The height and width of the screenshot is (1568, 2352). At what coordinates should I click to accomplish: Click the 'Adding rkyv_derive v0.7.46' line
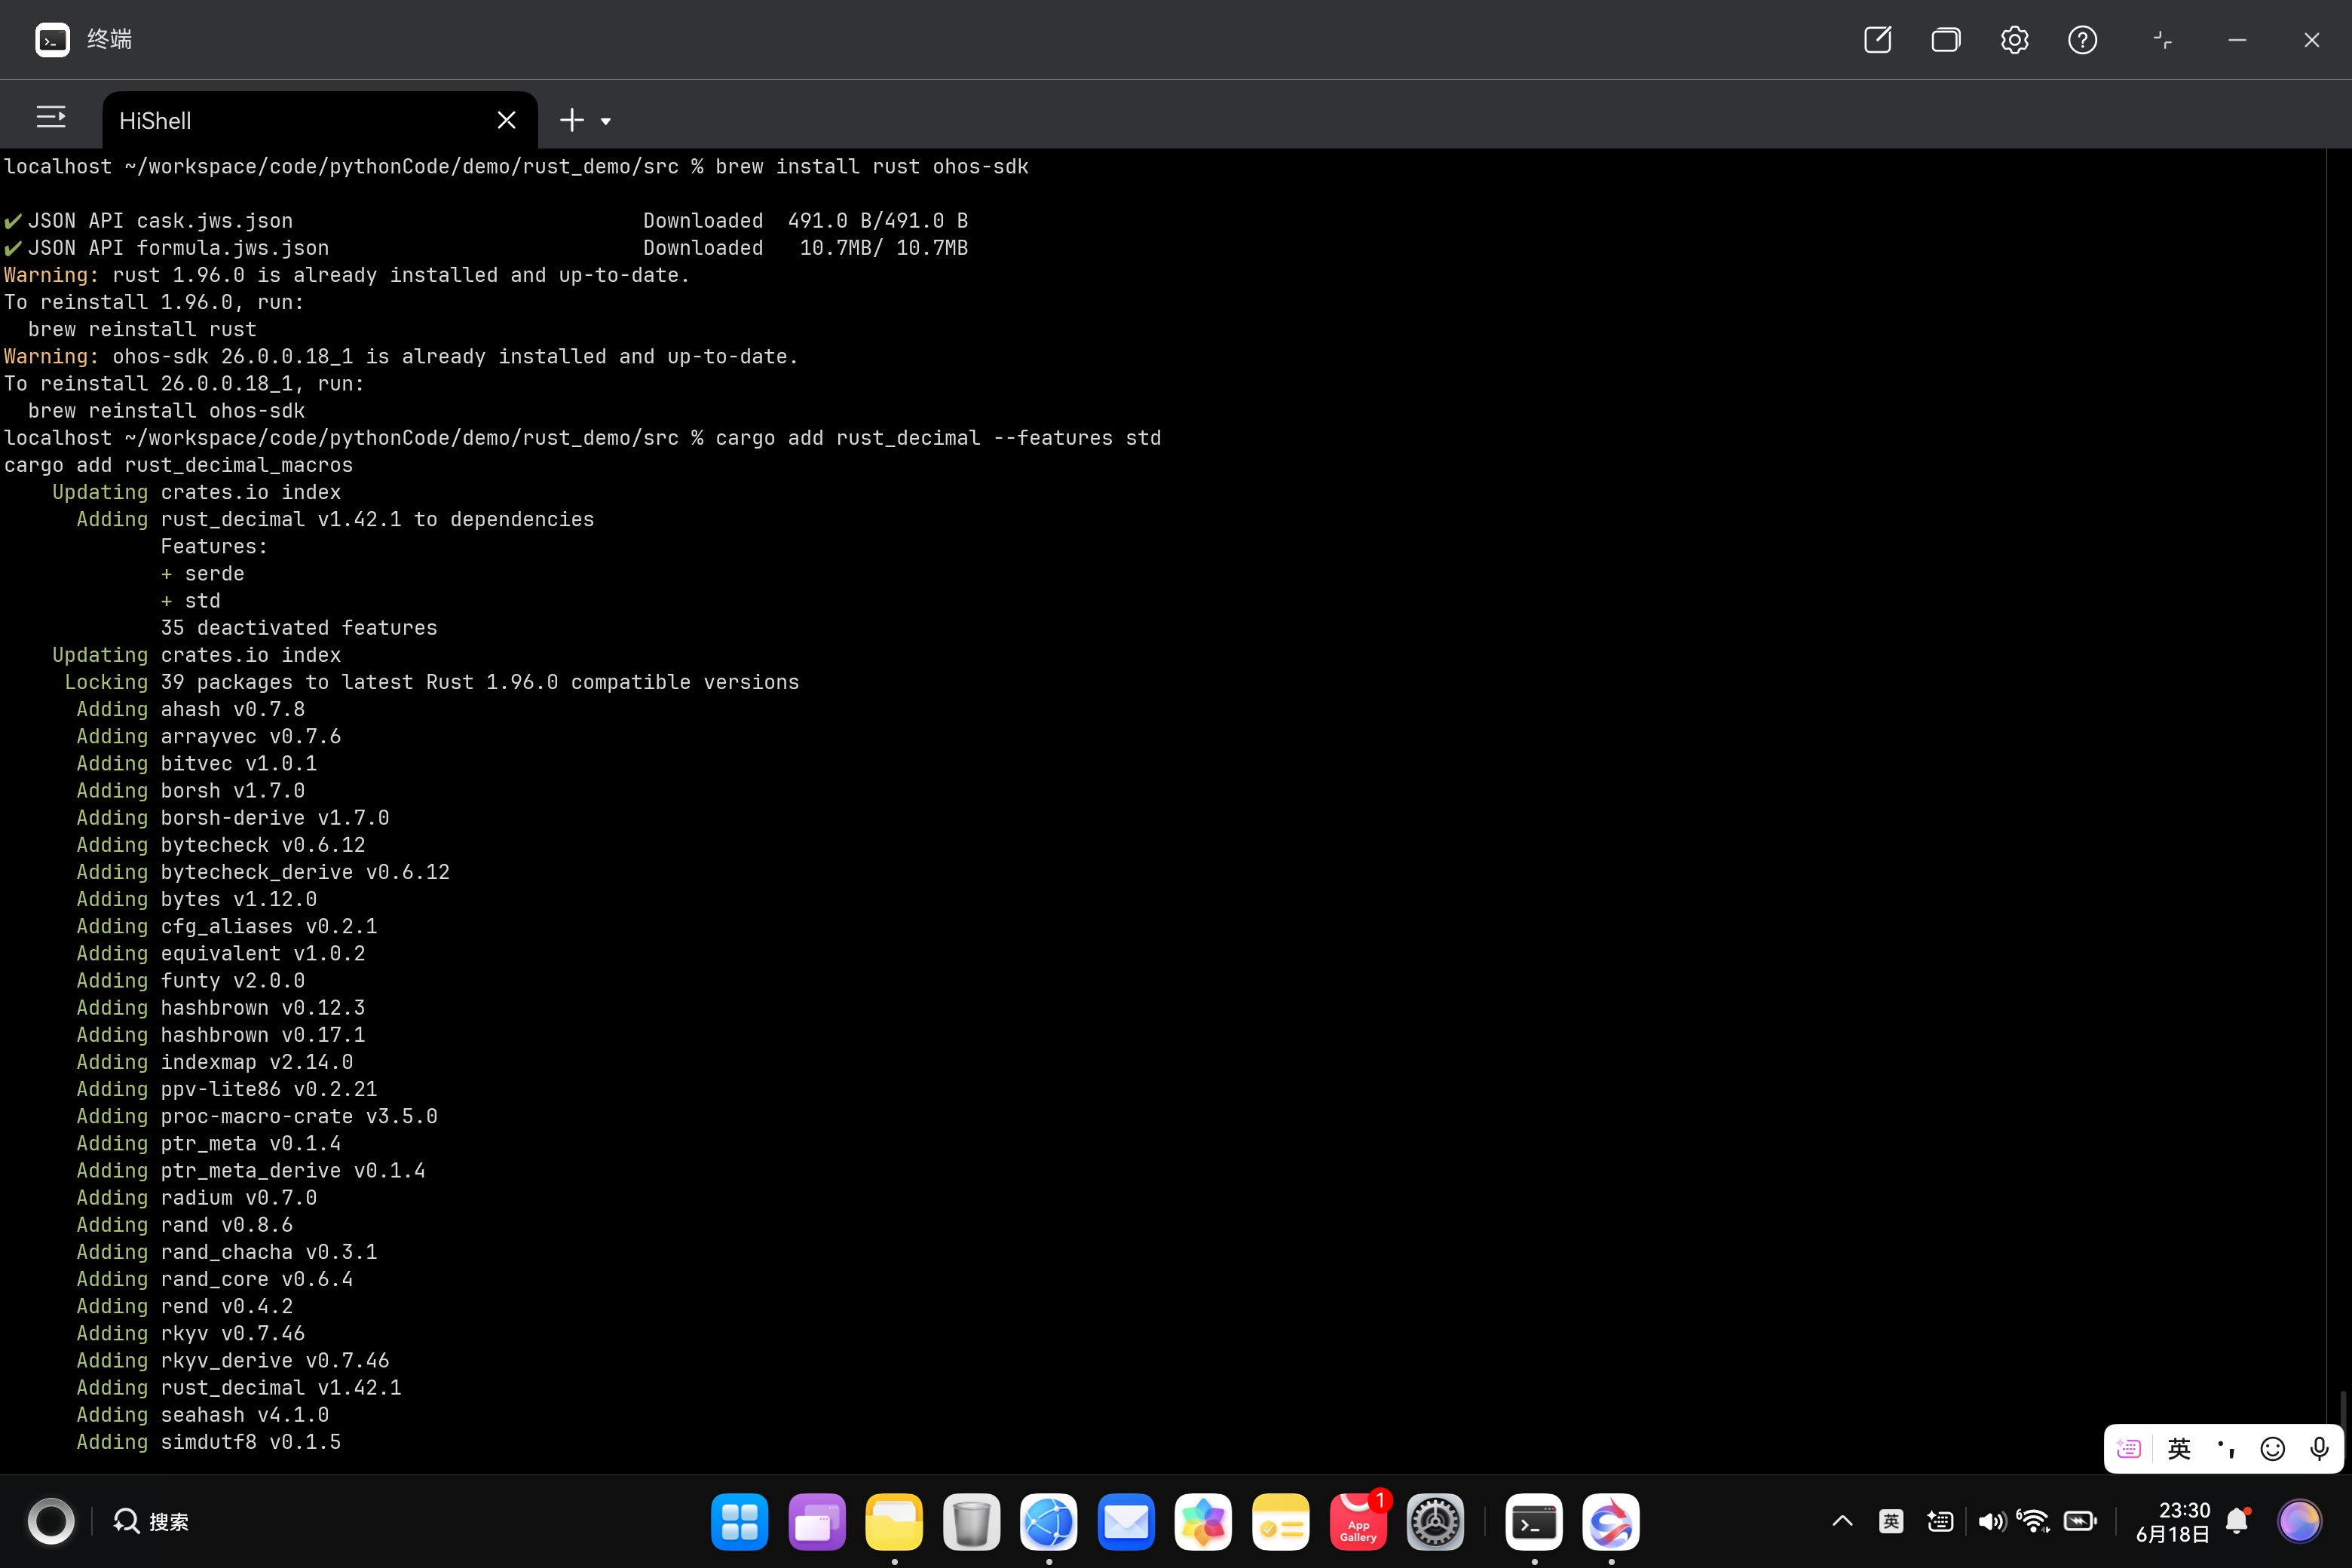[233, 1360]
